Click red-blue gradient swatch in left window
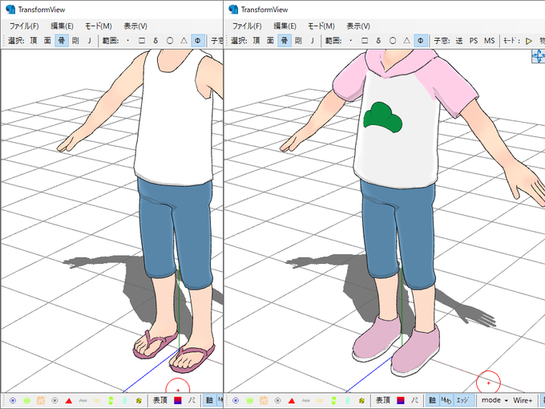Viewport: 545px width, 409px height. pyautogui.click(x=178, y=401)
